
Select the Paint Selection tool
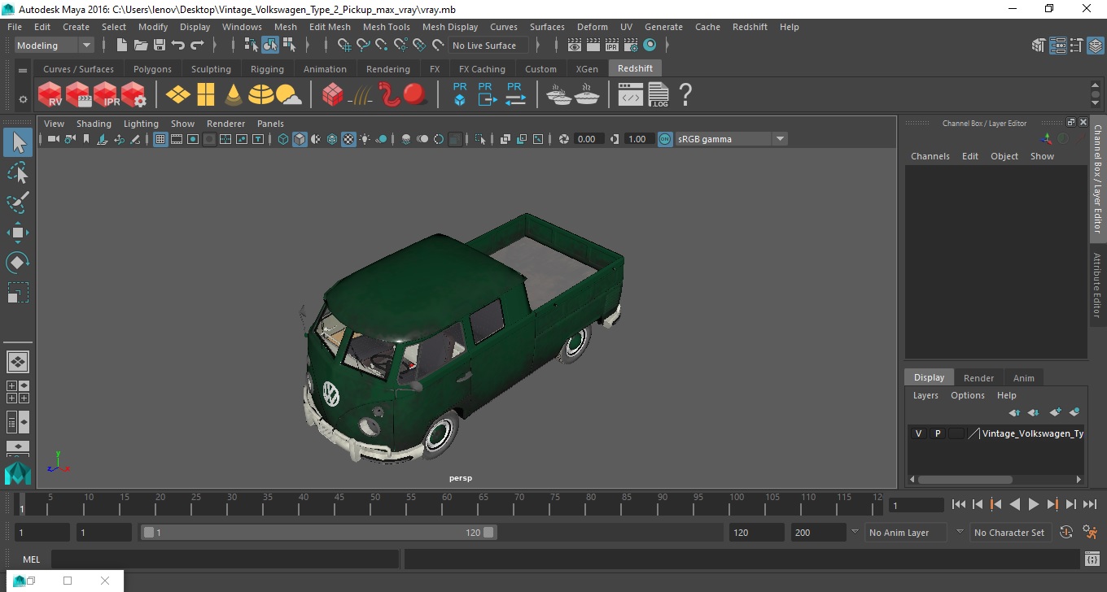pyautogui.click(x=18, y=202)
